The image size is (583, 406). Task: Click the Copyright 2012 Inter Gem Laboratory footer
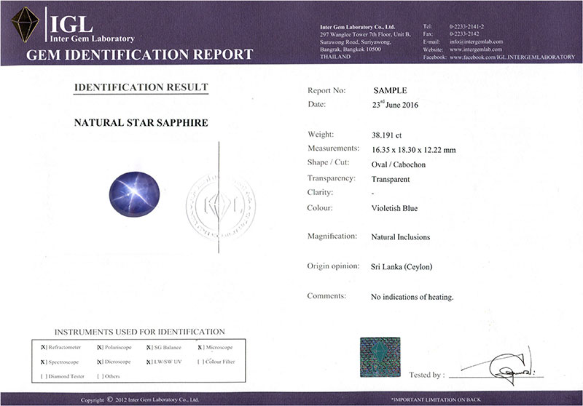click(x=140, y=399)
